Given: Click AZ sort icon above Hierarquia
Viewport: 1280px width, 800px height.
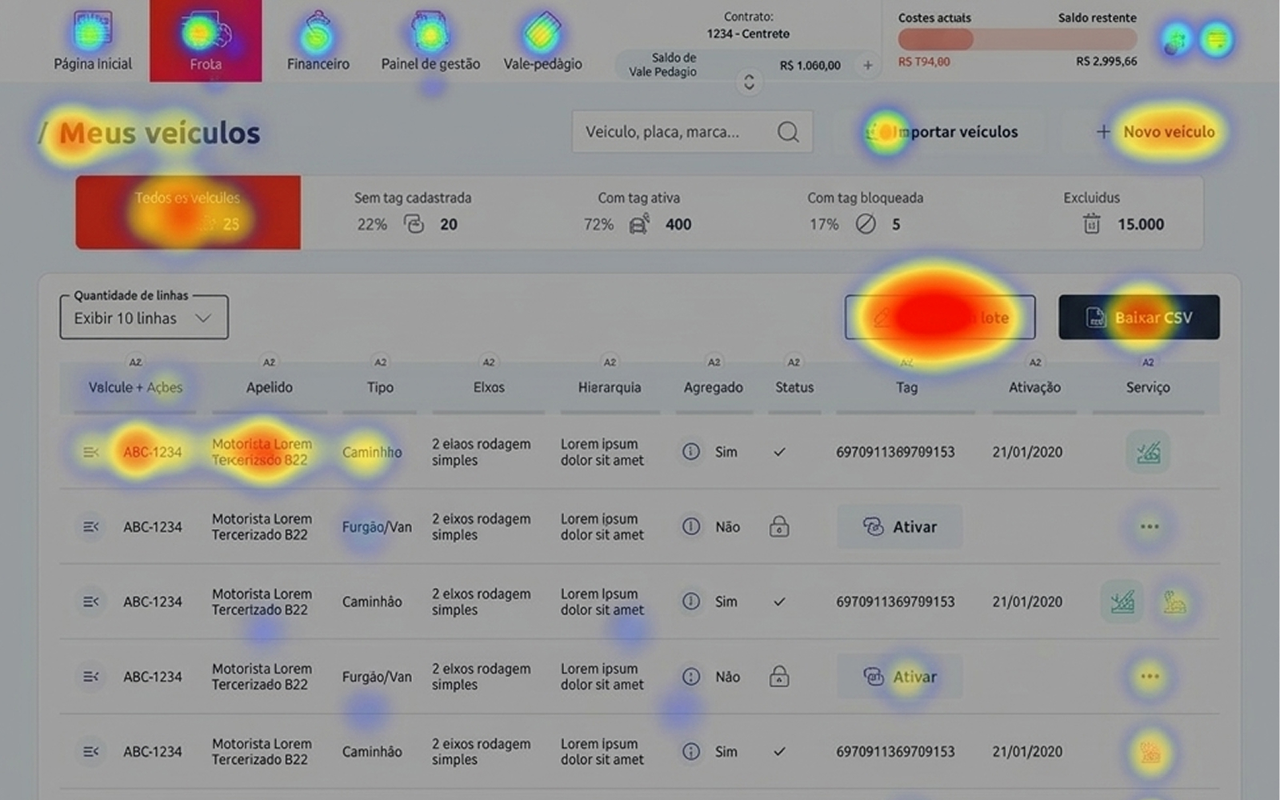Looking at the screenshot, I should coord(610,362).
